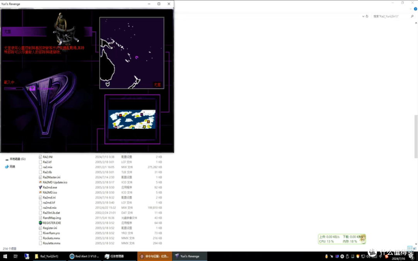Image resolution: width=418 pixels, height=261 pixels.
Task: Select the ra2md.mix file row
Action: click(x=100, y=208)
